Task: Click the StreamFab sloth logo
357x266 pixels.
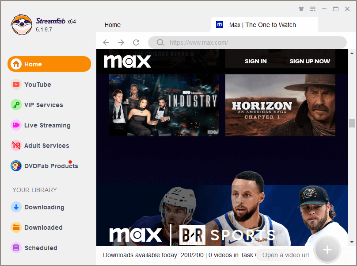Action: [21, 25]
